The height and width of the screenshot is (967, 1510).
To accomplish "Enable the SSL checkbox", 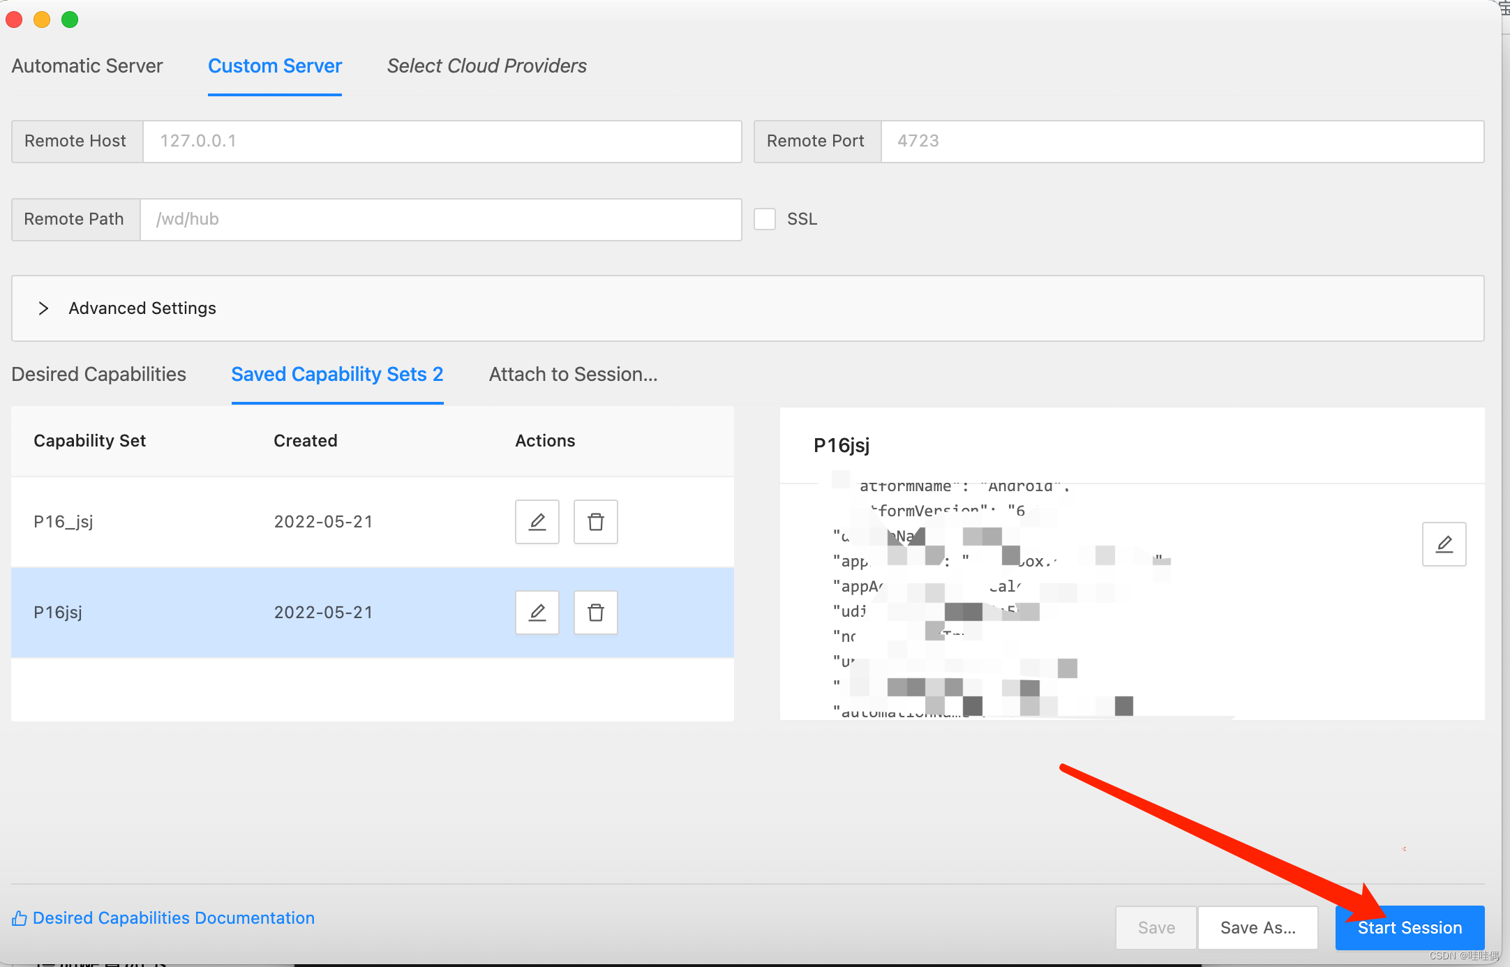I will 765,219.
